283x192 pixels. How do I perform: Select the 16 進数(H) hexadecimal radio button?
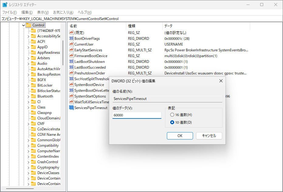click(172, 115)
